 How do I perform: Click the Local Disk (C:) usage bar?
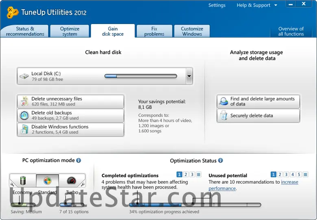[141, 76]
